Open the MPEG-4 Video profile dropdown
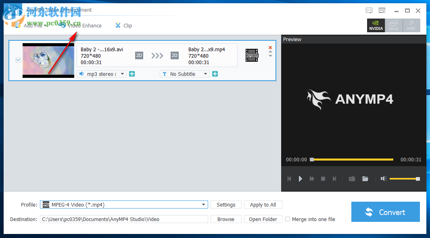 click(x=204, y=205)
